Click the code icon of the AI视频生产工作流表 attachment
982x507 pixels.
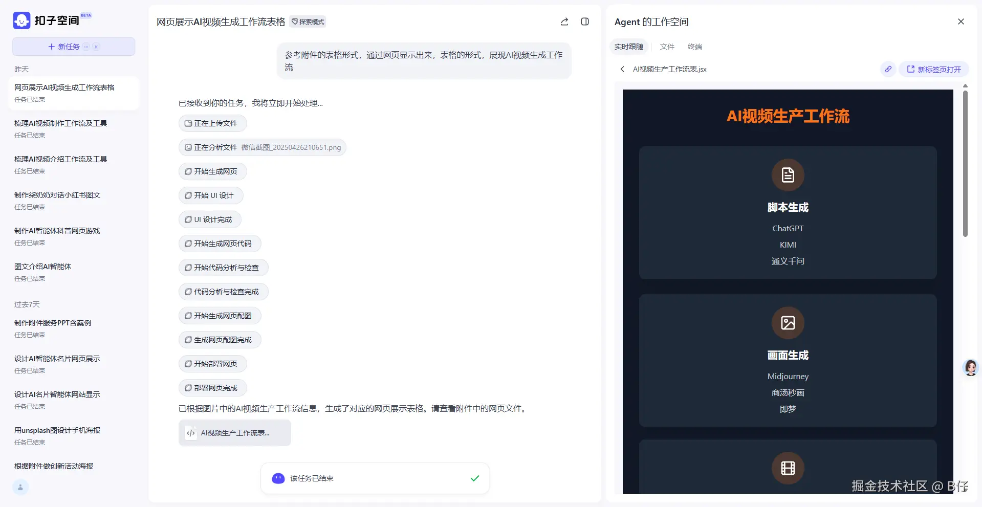point(191,433)
